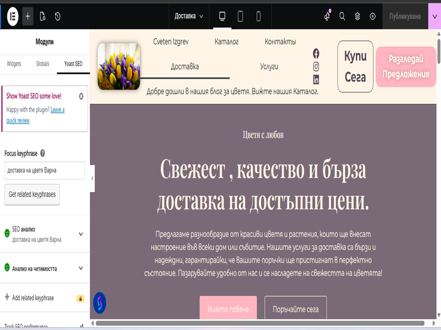
Task: Open the Контакти menu item
Action: 280,41
